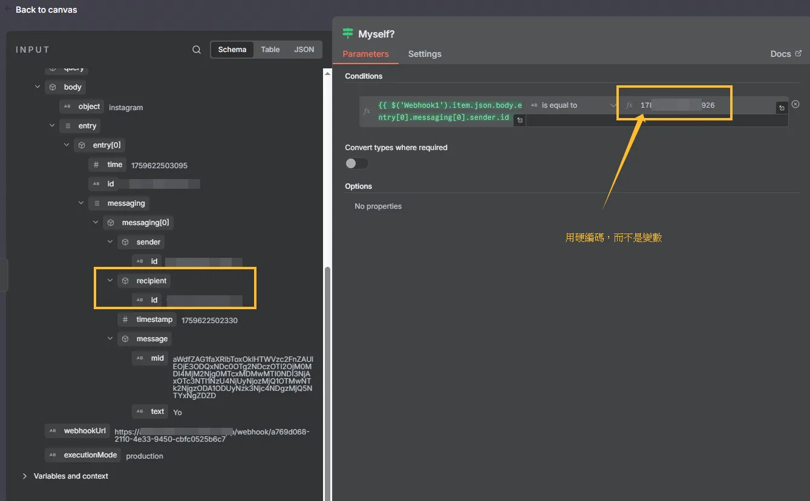Click the scrollbar up arrow in input panel

coord(328,74)
